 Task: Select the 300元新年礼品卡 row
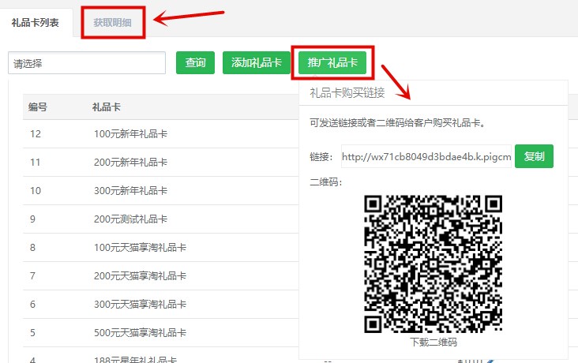[161, 190]
